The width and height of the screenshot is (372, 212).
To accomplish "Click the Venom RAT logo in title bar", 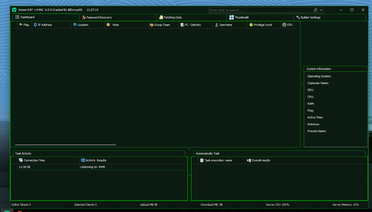I will coord(14,9).
